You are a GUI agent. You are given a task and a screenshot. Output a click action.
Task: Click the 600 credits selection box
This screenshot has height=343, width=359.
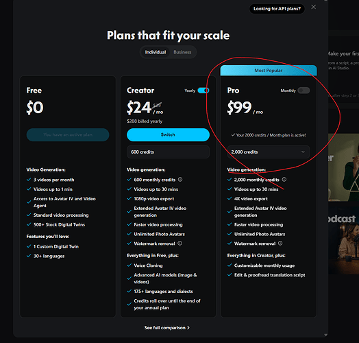pyautogui.click(x=168, y=152)
